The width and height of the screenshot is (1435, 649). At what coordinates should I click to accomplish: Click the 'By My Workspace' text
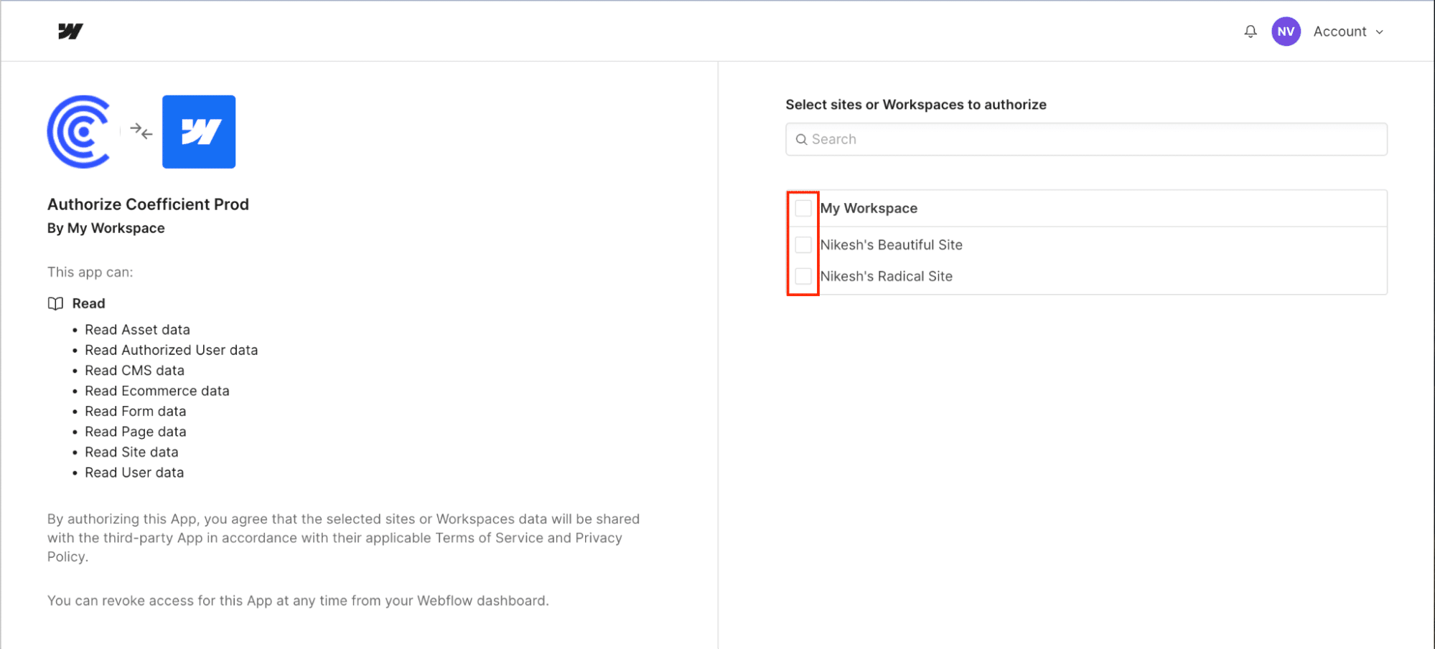(106, 228)
